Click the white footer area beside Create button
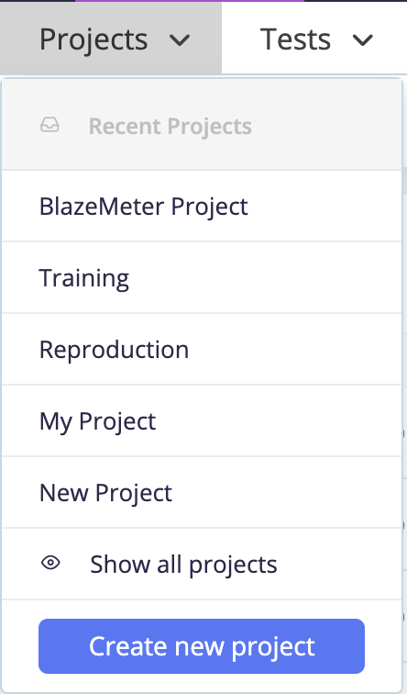 click(x=383, y=646)
